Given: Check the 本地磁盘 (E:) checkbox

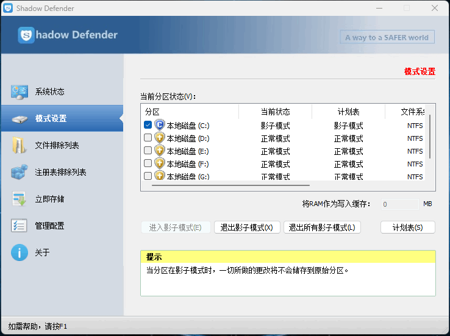Looking at the screenshot, I should click(148, 151).
